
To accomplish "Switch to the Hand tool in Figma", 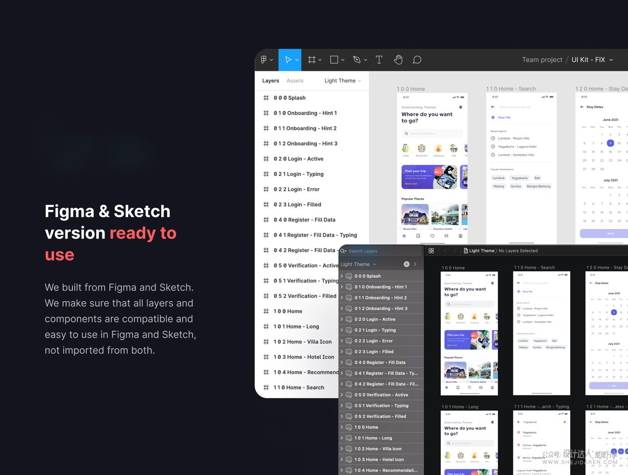I will 398,60.
